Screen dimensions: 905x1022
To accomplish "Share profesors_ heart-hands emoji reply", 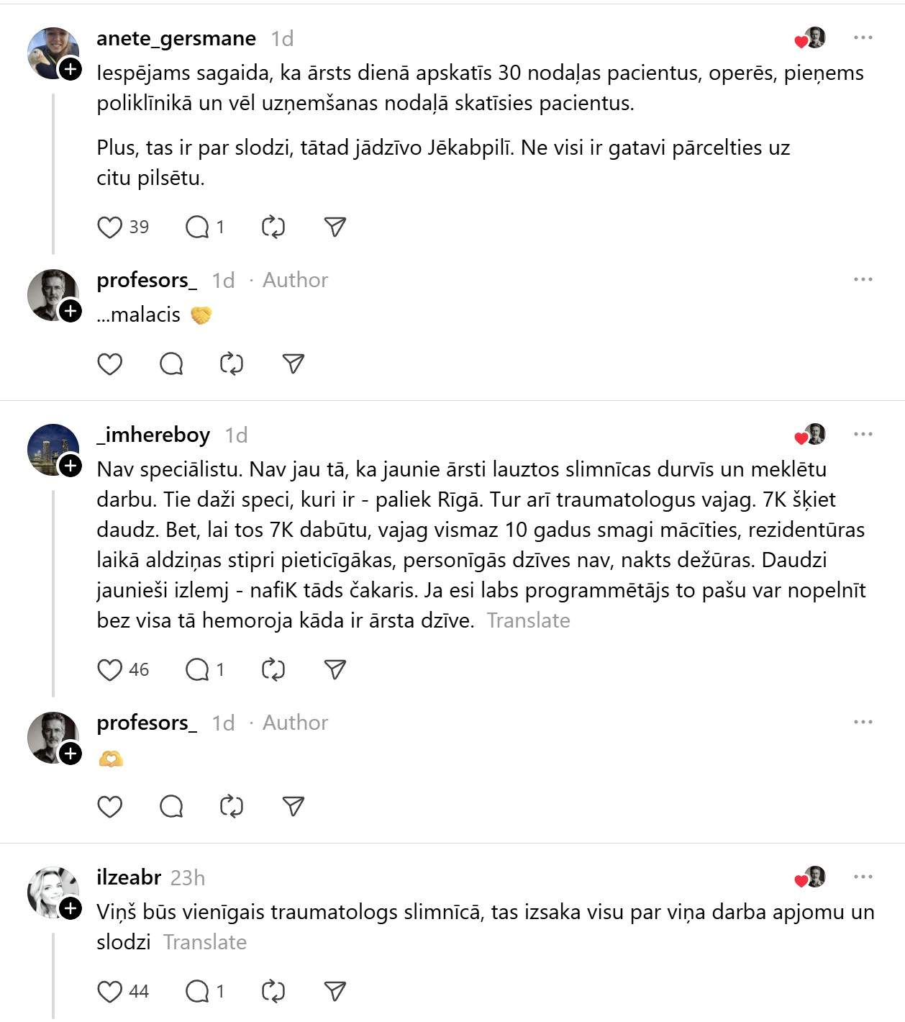I will click(294, 807).
